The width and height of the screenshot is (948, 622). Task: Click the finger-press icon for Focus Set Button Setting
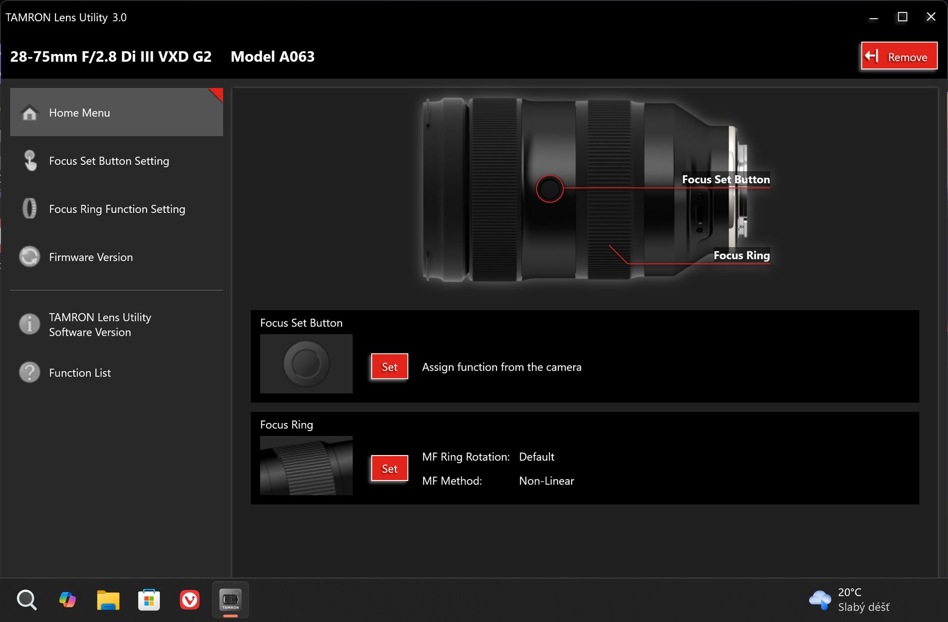30,161
